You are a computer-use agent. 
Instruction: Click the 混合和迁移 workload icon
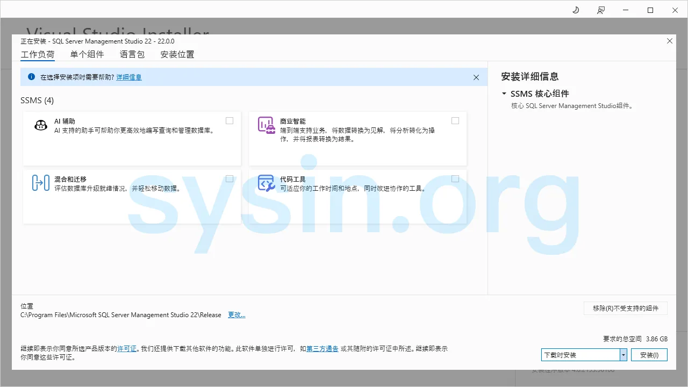40,183
